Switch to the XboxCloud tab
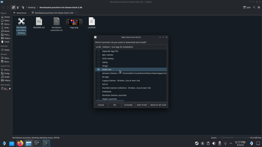This screenshot has width=262, height=147. (21, 13)
